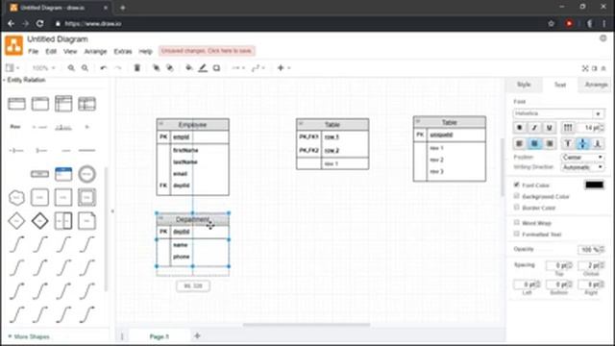Undo the last action
The width and height of the screenshot is (615, 346).
[x=104, y=68]
